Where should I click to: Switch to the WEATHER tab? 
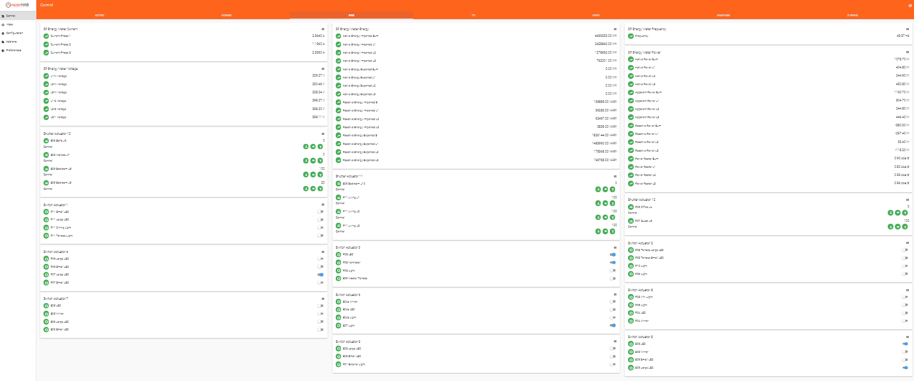[x=723, y=15]
